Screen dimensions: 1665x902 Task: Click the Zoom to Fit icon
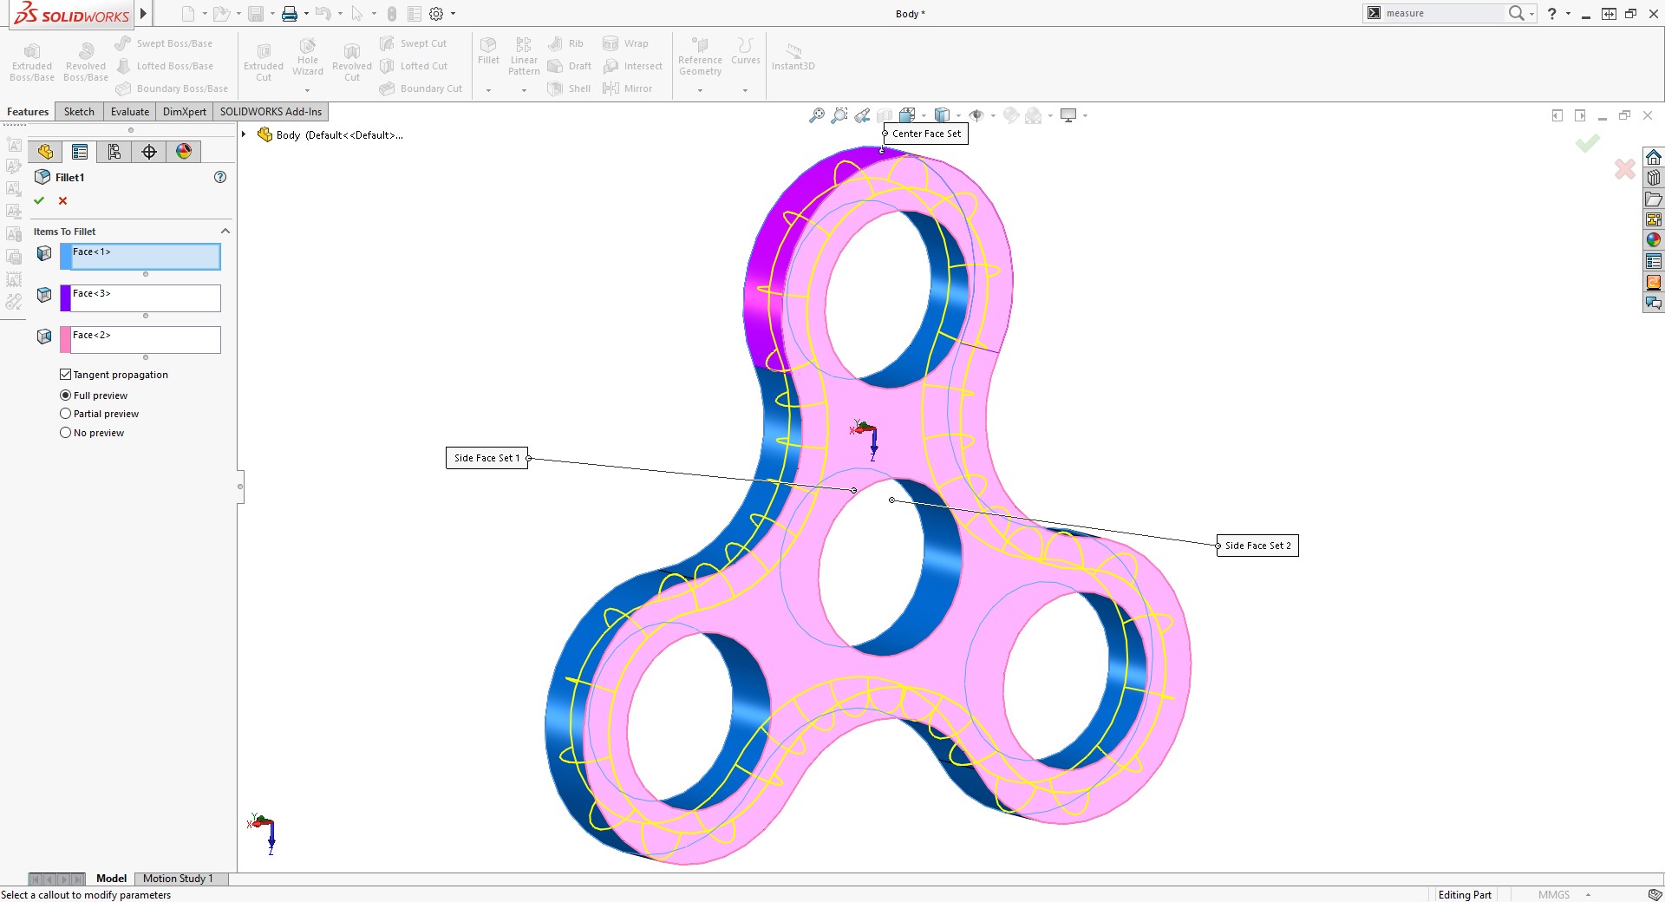tap(816, 114)
